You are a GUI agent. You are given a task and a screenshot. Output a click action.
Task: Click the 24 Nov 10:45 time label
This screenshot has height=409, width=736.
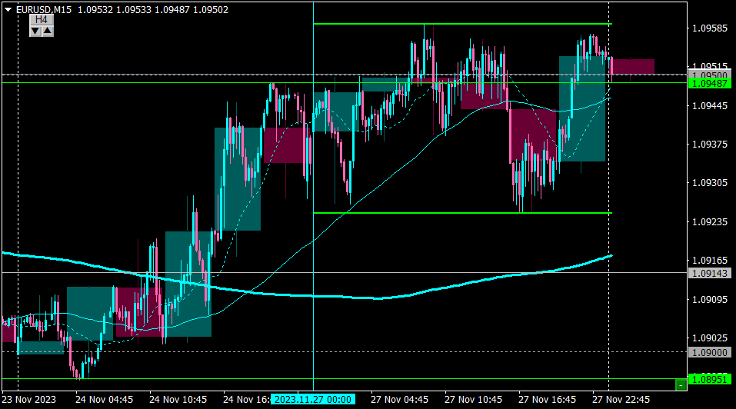(x=178, y=400)
